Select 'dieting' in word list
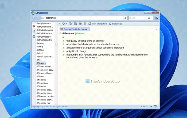187x118 pixels. pyautogui.click(x=40, y=47)
